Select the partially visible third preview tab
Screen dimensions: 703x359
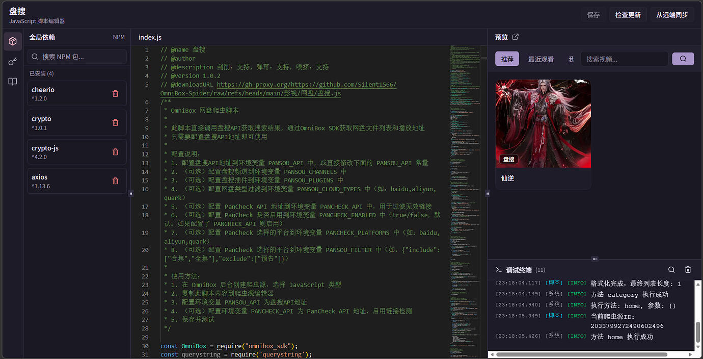point(571,59)
